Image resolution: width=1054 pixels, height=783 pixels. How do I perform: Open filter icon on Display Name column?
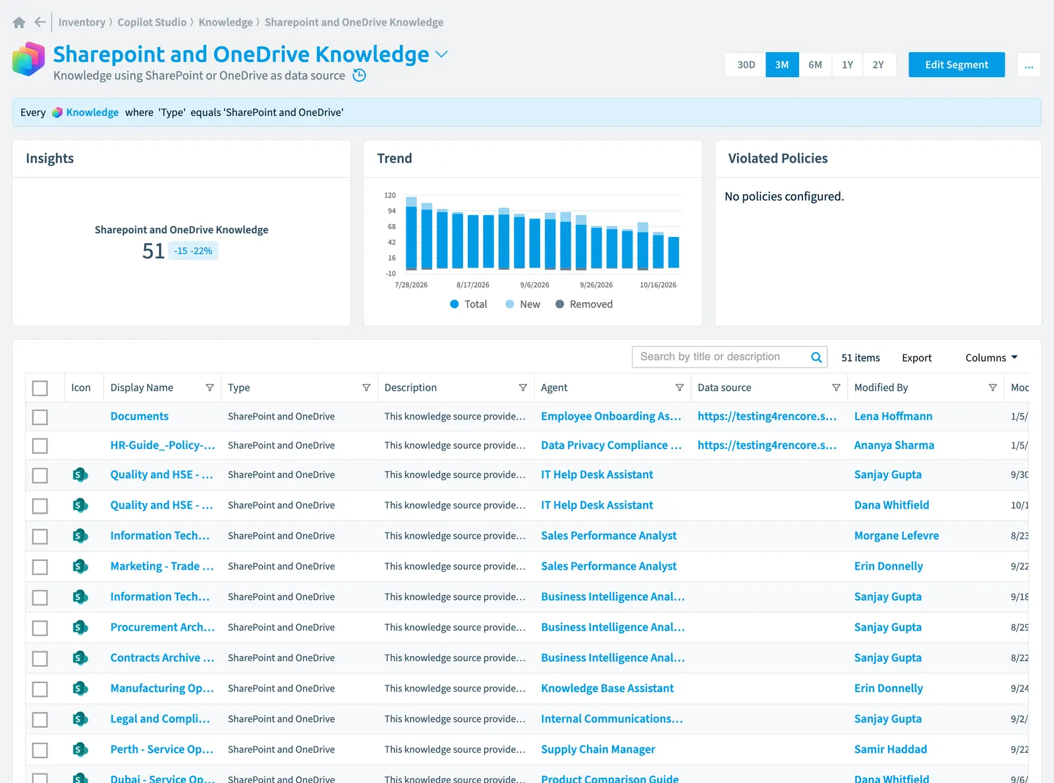coord(209,388)
